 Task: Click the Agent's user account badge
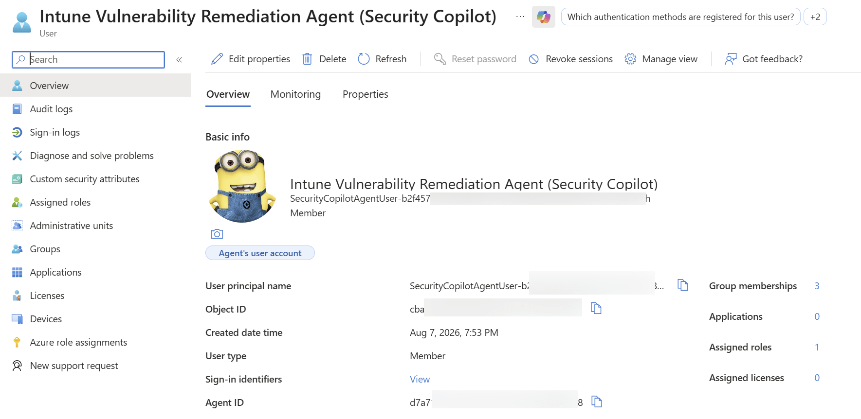(260, 253)
